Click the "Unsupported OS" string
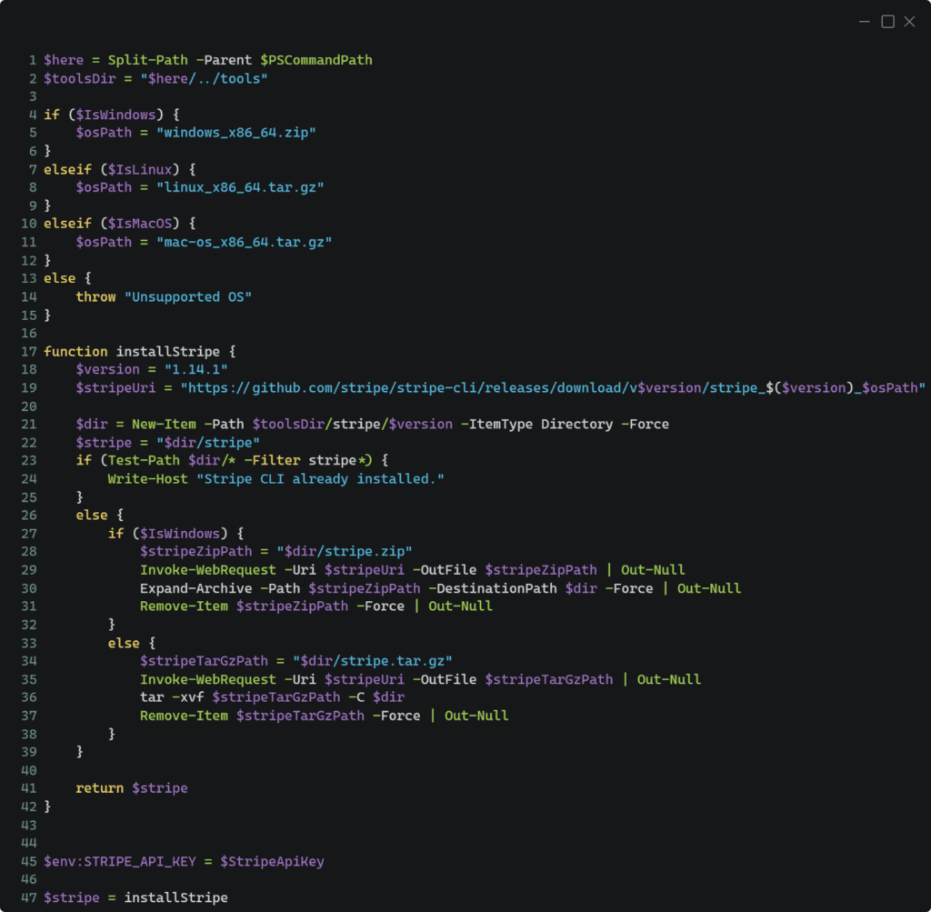931x912 pixels. [188, 297]
